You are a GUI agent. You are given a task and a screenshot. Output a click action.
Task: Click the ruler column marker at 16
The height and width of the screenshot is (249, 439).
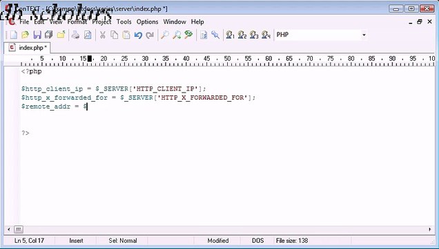pyautogui.click(x=90, y=59)
